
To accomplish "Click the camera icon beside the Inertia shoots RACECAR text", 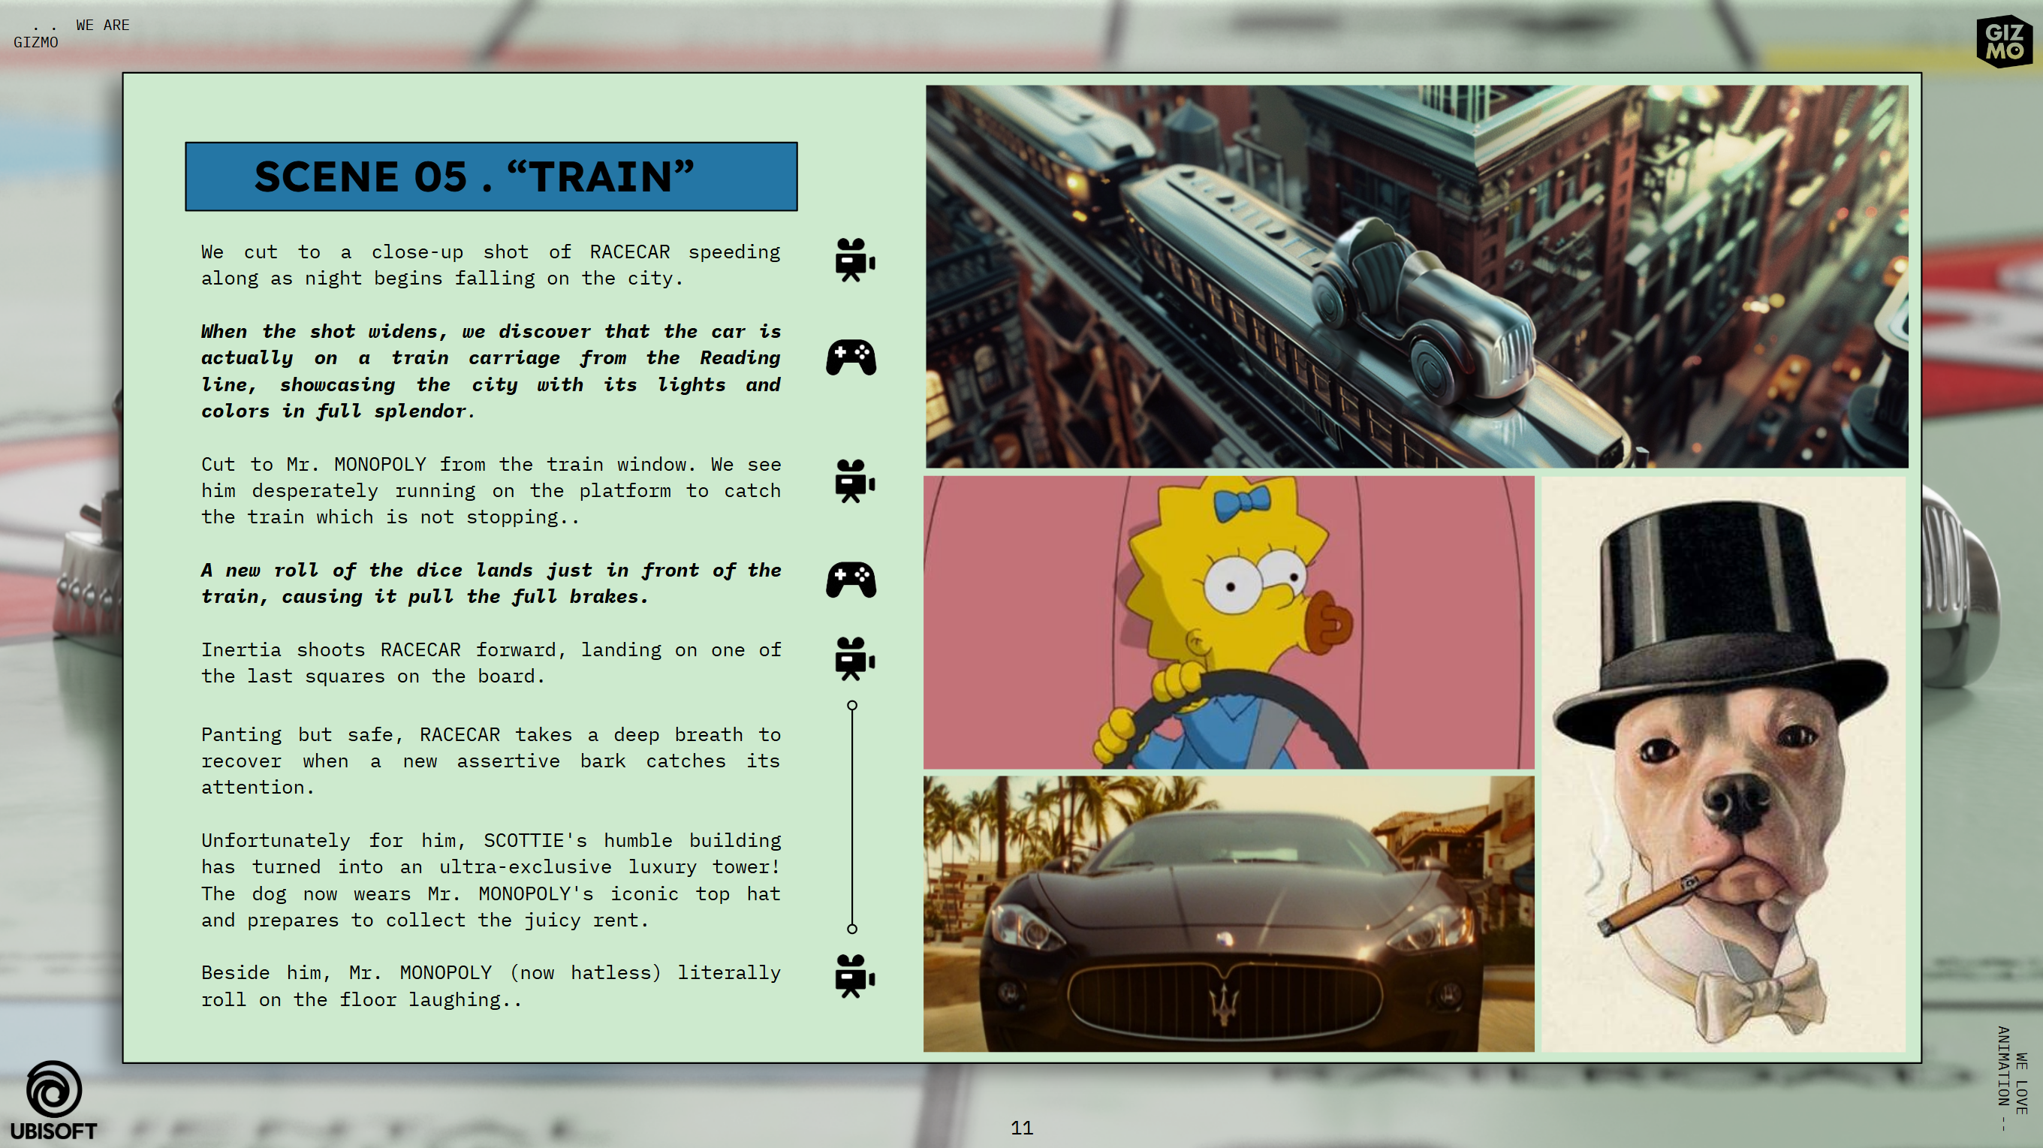I will tap(854, 658).
